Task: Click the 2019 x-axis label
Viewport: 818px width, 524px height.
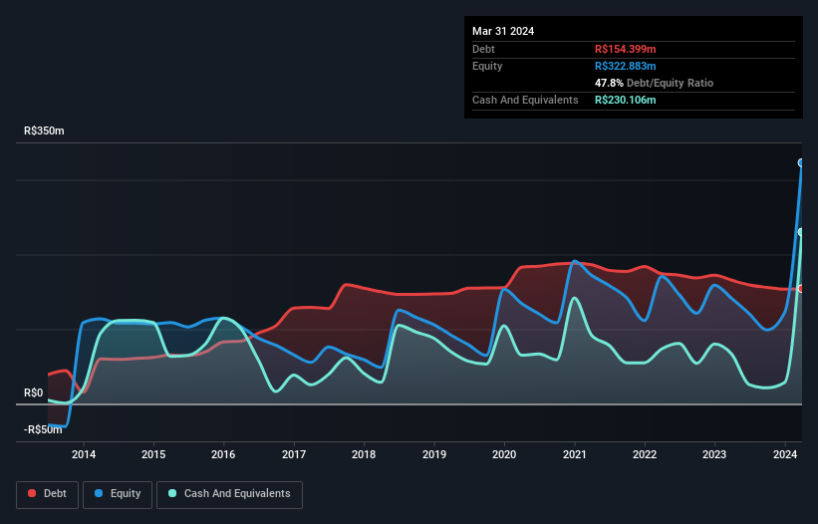Action: pyautogui.click(x=434, y=454)
